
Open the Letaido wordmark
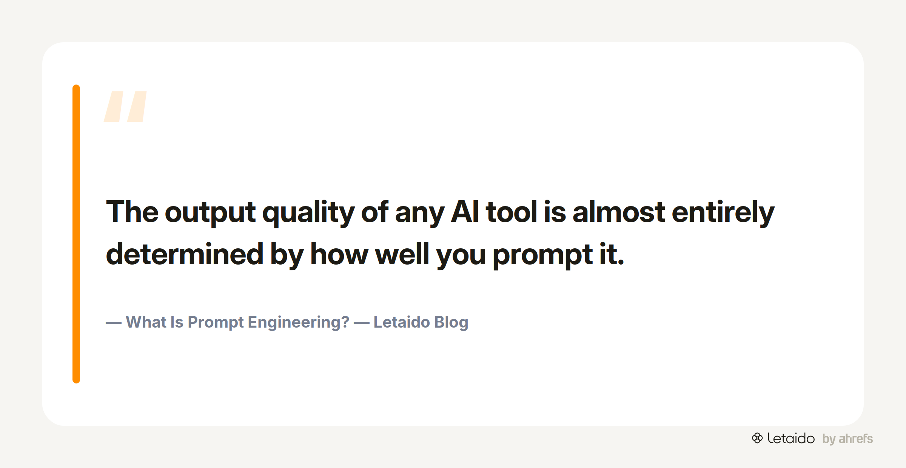791,439
